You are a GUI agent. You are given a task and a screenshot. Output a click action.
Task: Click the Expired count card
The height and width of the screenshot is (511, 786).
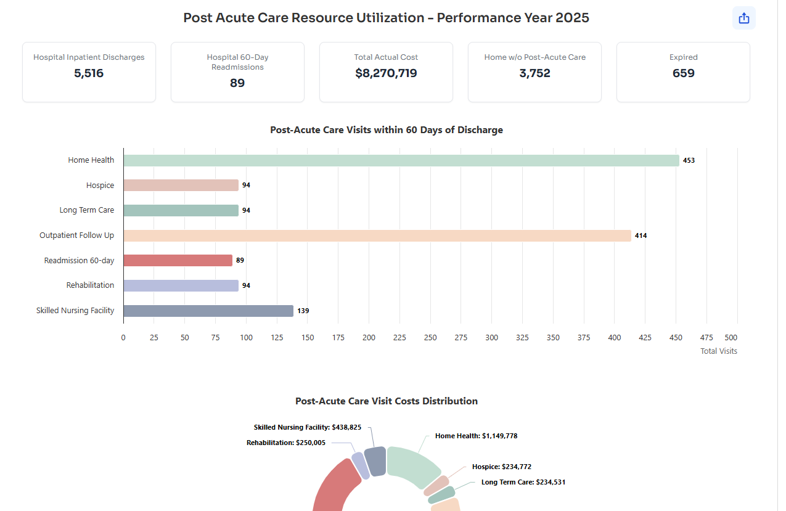pos(683,72)
